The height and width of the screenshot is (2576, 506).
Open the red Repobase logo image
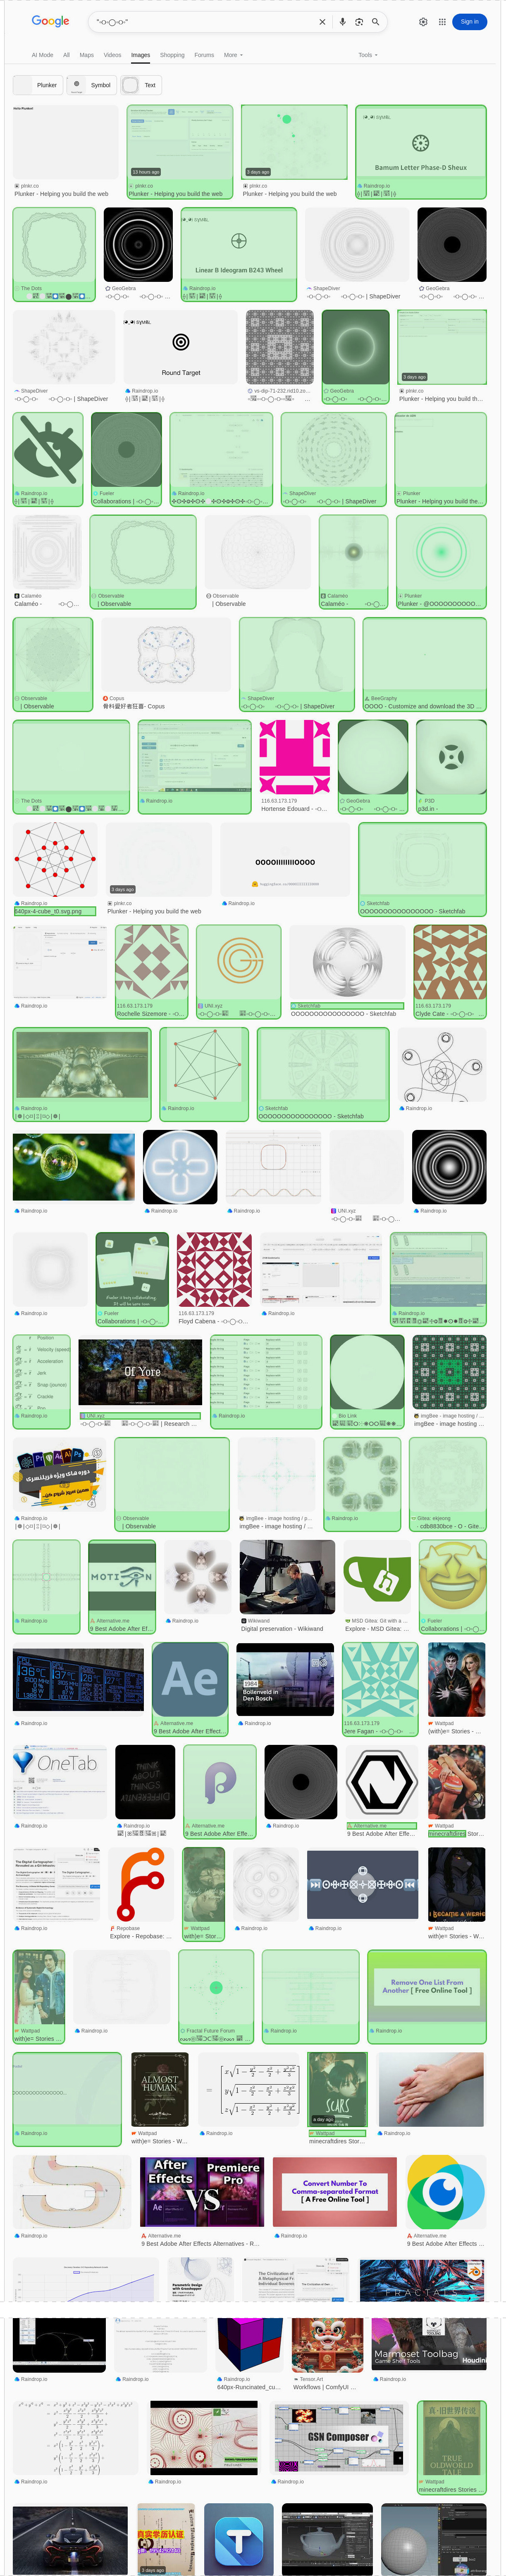(142, 1885)
